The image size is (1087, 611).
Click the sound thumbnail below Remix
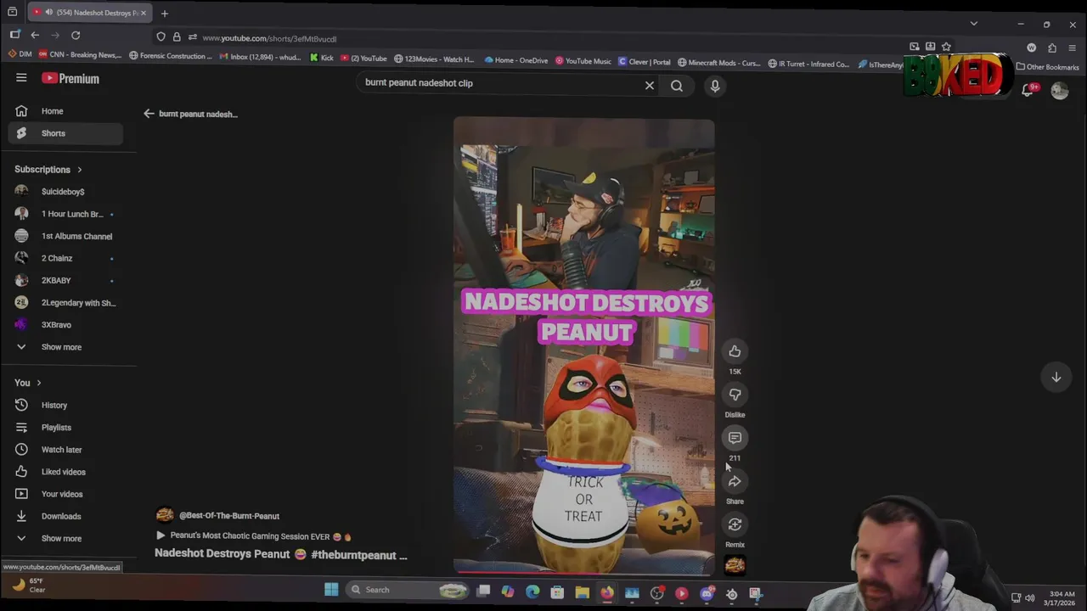click(735, 565)
